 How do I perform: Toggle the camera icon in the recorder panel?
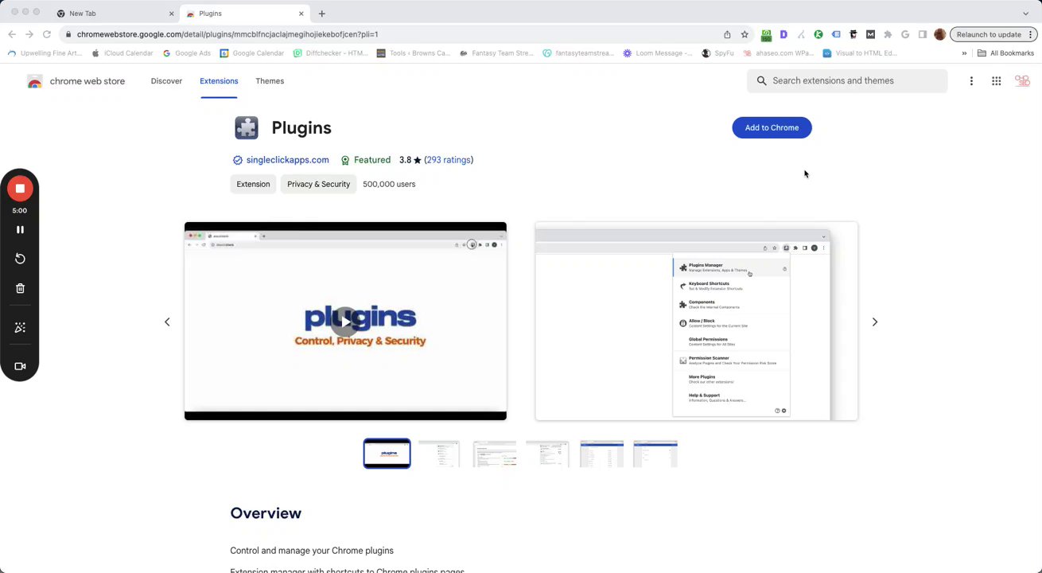tap(20, 366)
